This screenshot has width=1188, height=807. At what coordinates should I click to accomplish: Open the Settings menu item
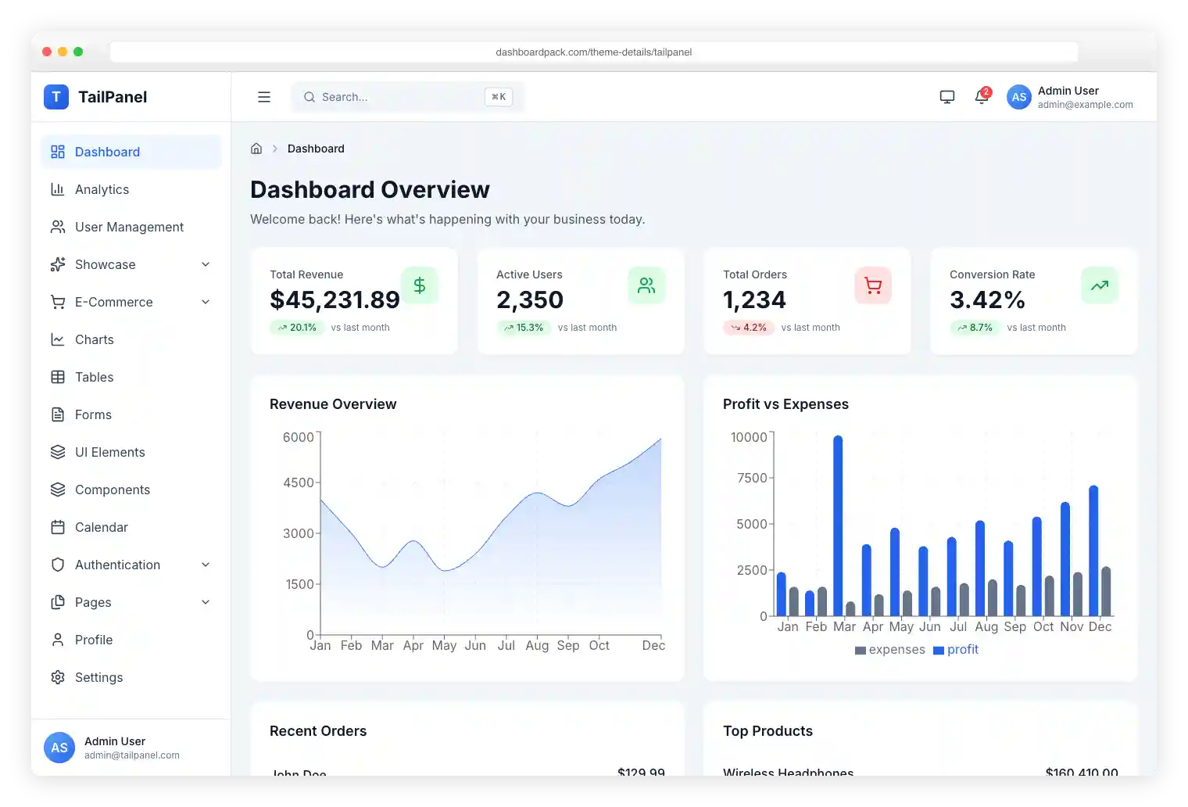[98, 677]
